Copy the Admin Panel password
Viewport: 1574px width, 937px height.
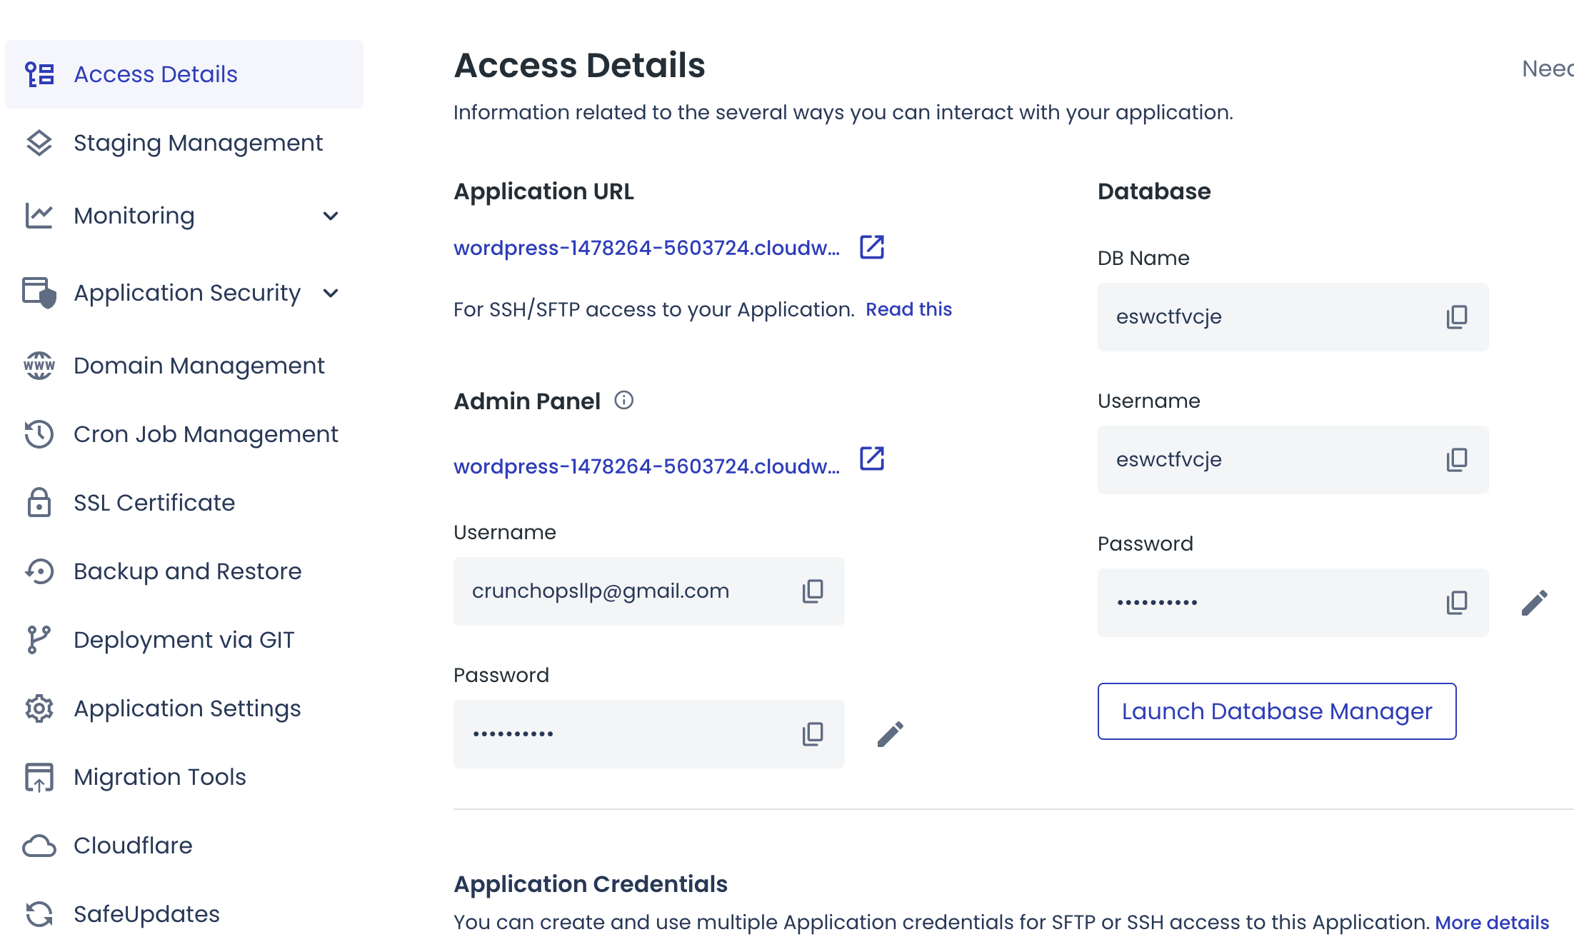click(812, 733)
